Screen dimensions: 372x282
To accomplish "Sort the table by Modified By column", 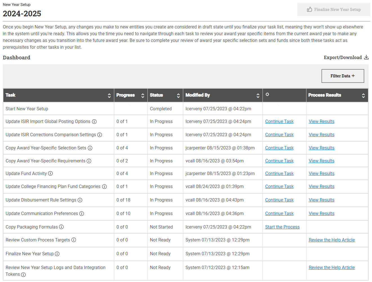I will pyautogui.click(x=258, y=96).
